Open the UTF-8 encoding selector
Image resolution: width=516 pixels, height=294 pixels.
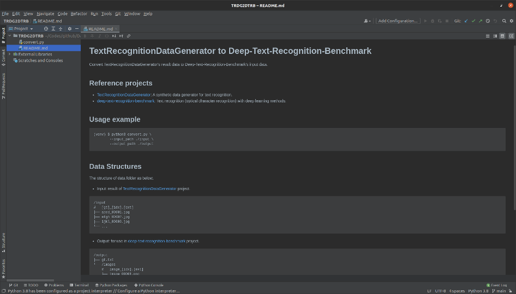440,291
